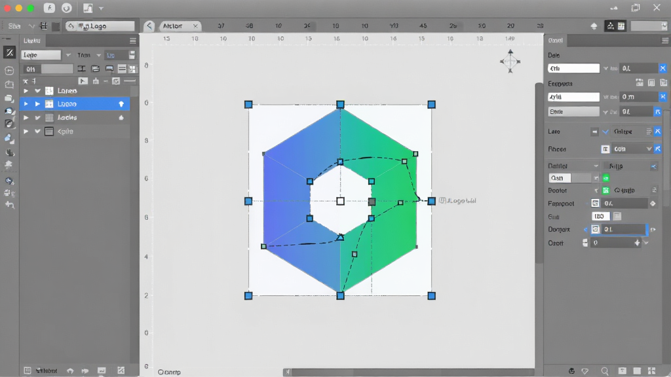Open the layers panel hamburger menu
The height and width of the screenshot is (377, 671).
tap(132, 41)
